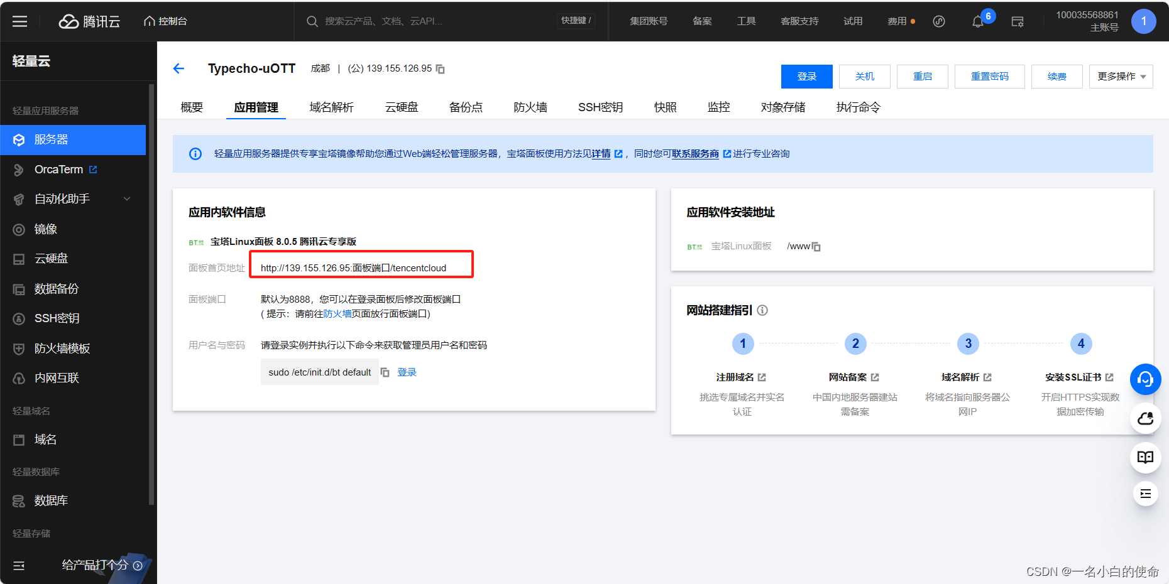
Task: Open 费用 menu in header
Action: 897,21
